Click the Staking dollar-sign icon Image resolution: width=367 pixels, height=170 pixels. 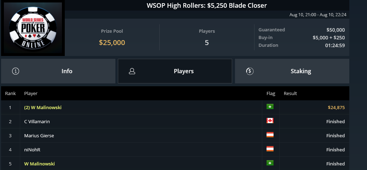point(250,71)
